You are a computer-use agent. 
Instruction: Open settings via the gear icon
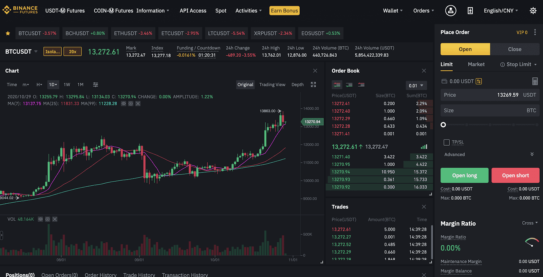pos(533,11)
